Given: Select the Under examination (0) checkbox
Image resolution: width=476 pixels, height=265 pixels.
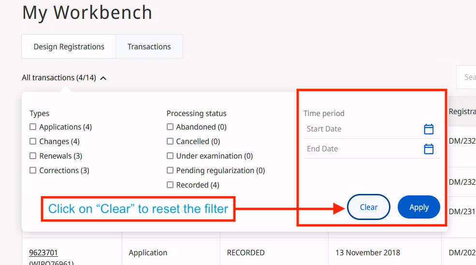Looking at the screenshot, I should click(170, 156).
